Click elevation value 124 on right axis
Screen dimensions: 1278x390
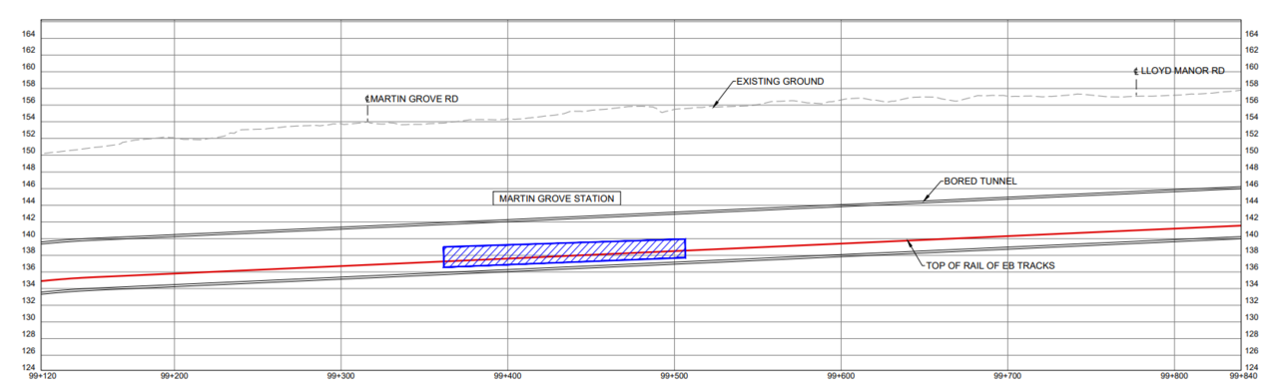(x=1251, y=367)
